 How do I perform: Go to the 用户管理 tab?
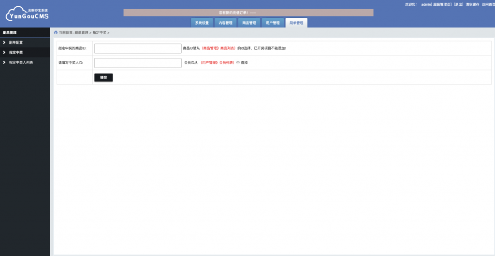tap(273, 23)
